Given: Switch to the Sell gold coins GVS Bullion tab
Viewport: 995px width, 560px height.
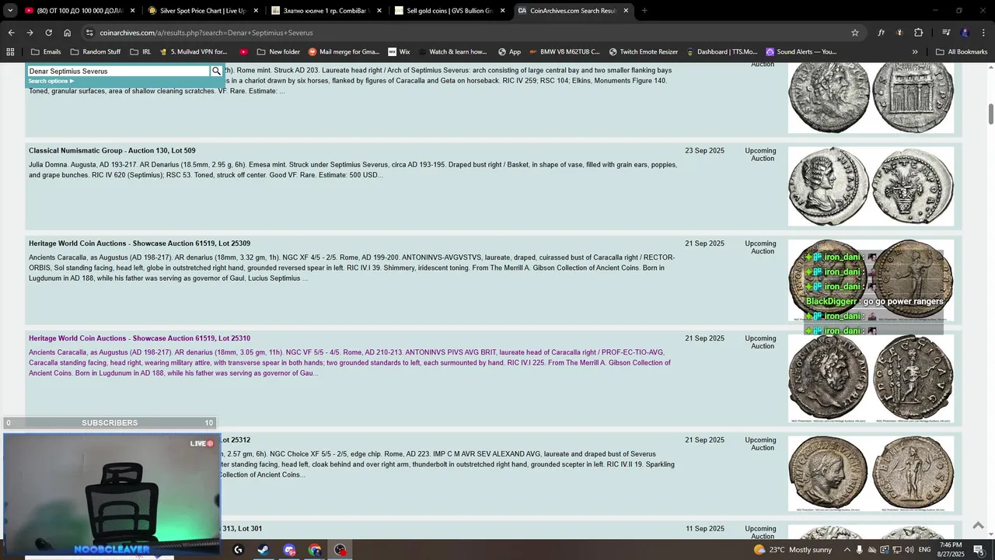Looking at the screenshot, I should coord(449,11).
